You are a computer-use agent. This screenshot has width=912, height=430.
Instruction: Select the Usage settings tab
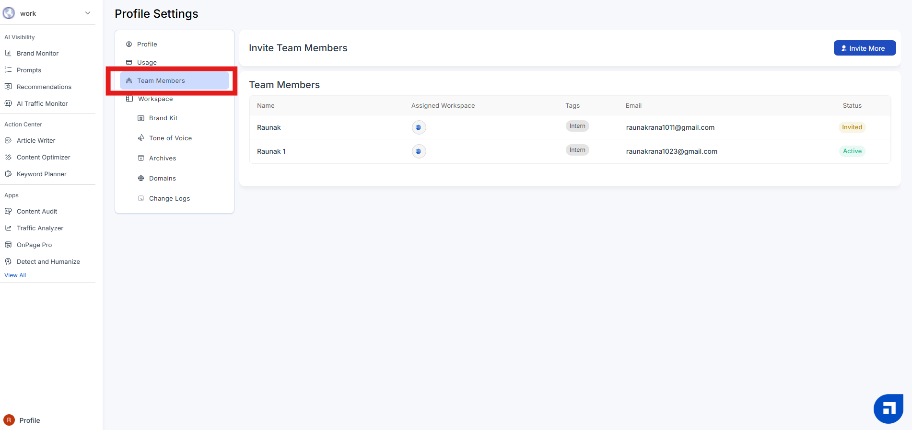147,63
